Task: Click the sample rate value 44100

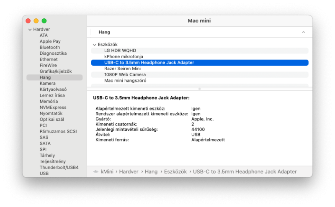Action: 198,130
